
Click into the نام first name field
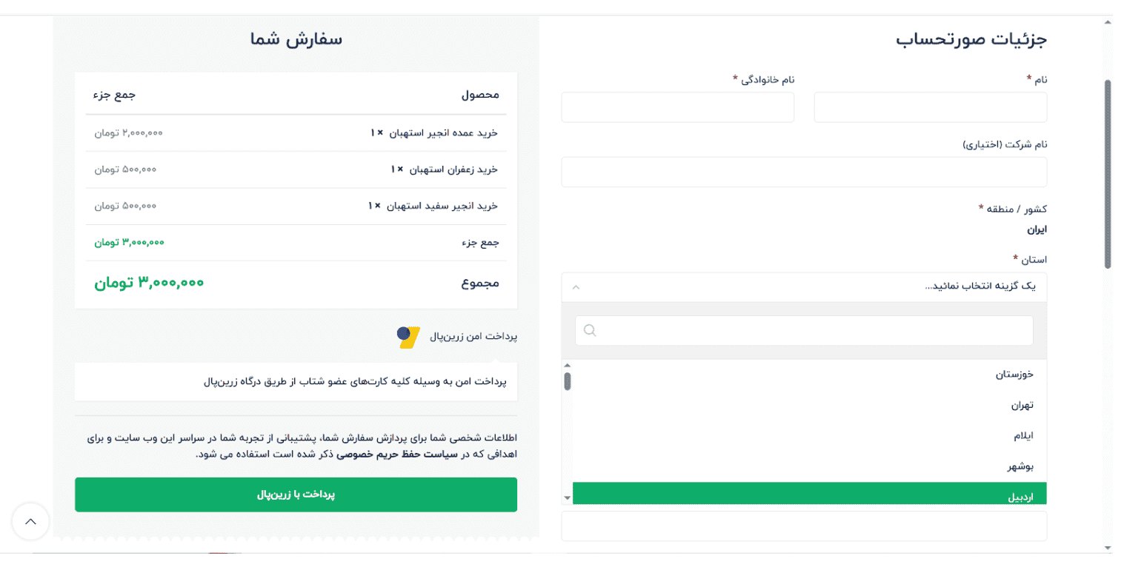(930, 107)
